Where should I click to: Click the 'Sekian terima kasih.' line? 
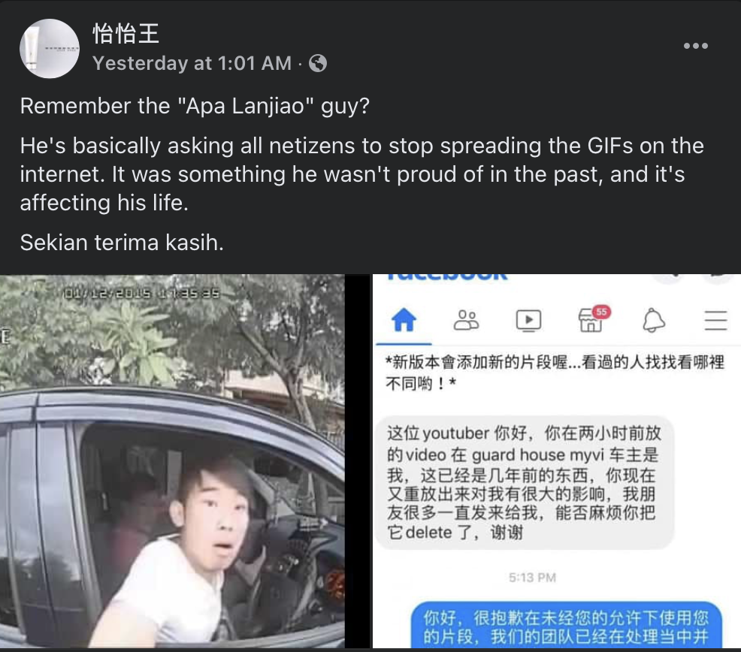click(122, 243)
